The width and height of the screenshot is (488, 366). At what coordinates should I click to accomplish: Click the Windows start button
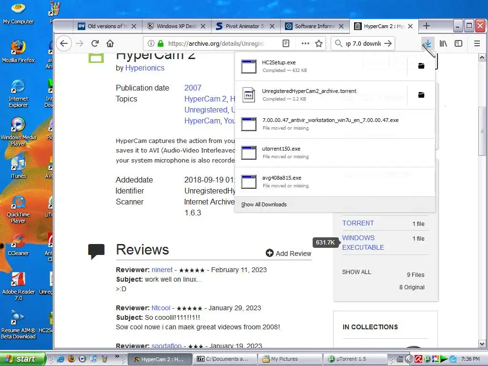coord(22,359)
